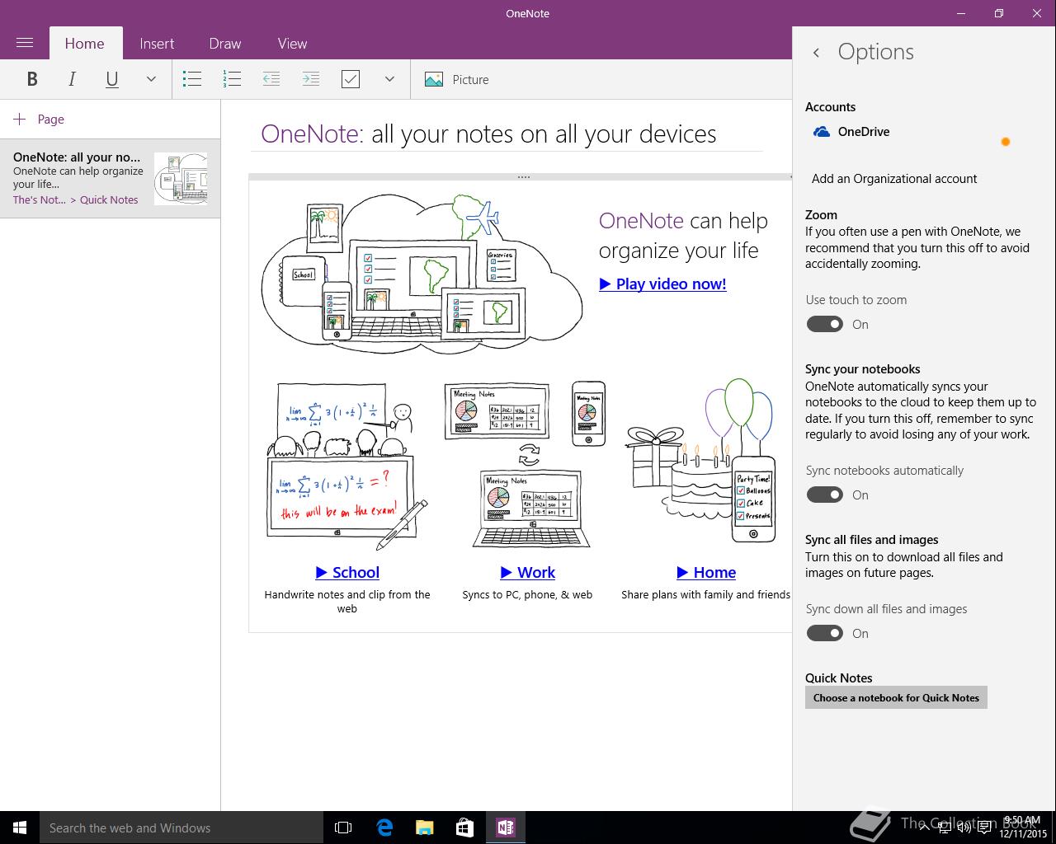Add a to-do checkbox tag
The height and width of the screenshot is (844, 1056).
(351, 79)
